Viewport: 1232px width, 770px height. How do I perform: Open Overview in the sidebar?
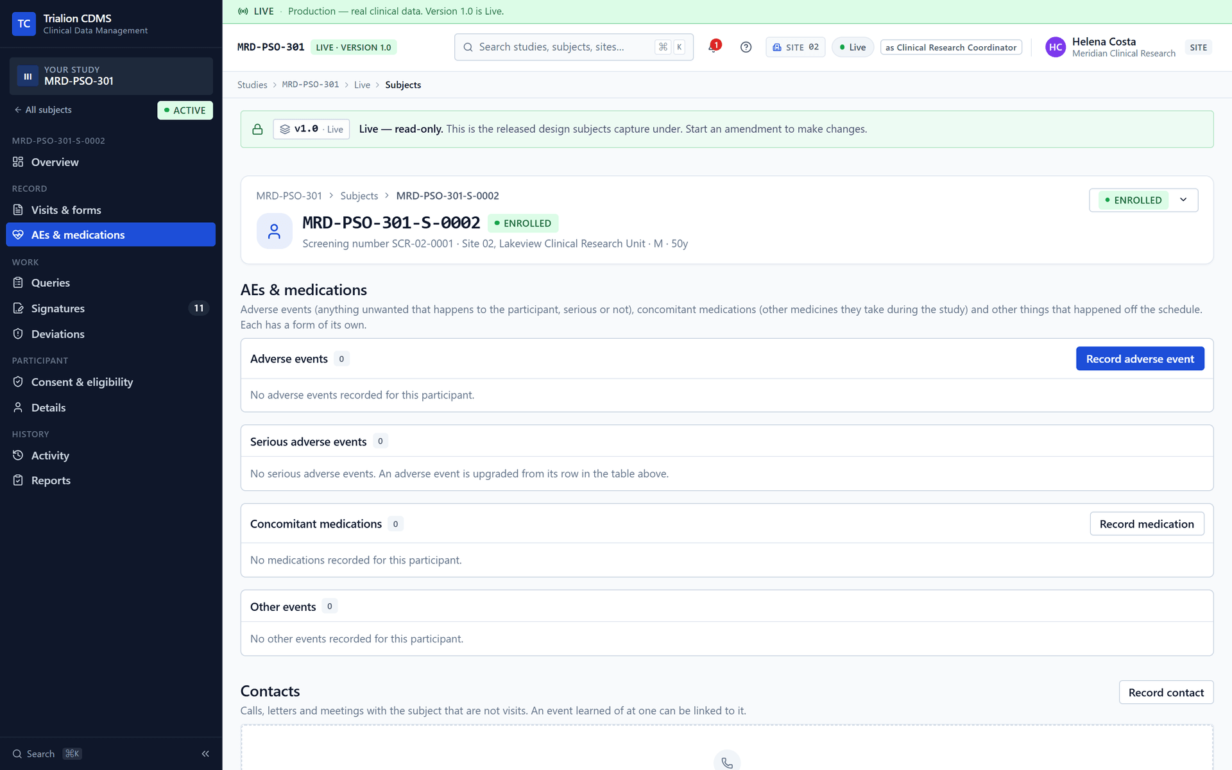110,162
